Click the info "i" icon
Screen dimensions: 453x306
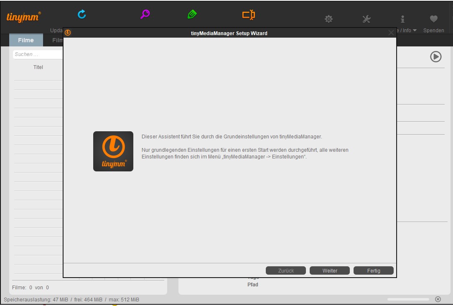(402, 19)
